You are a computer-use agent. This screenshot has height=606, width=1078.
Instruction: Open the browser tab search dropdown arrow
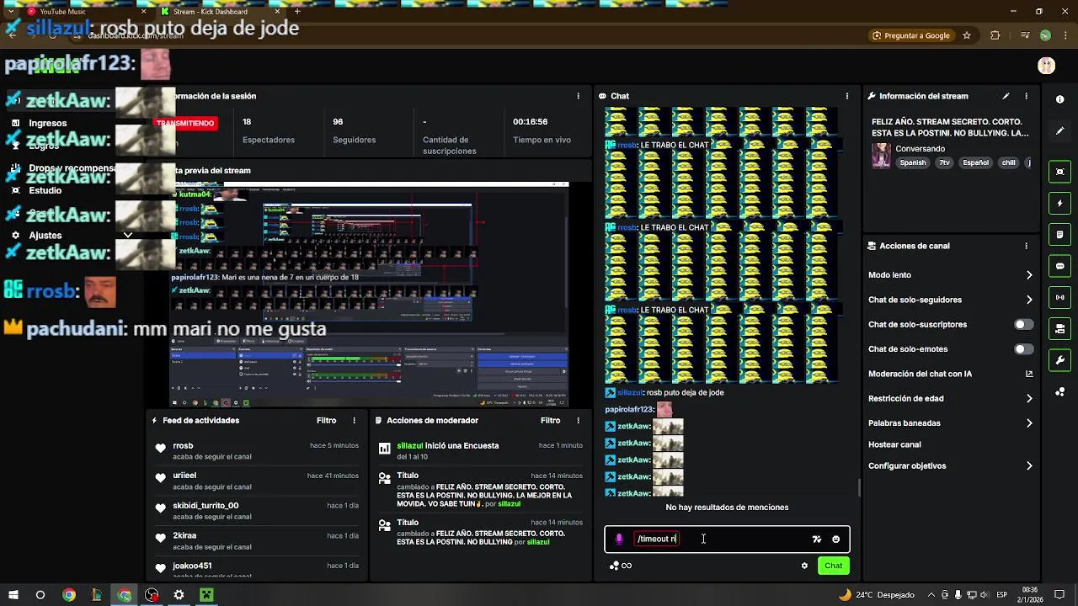(x=11, y=12)
